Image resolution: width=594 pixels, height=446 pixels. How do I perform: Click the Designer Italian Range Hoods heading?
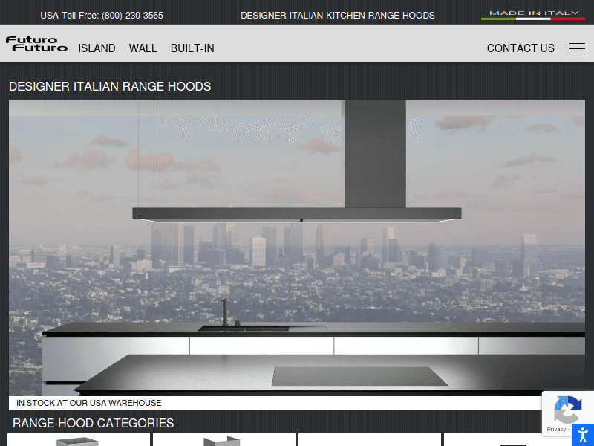110,86
